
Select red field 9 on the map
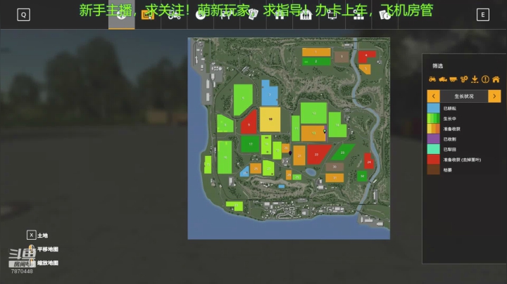tap(249, 124)
